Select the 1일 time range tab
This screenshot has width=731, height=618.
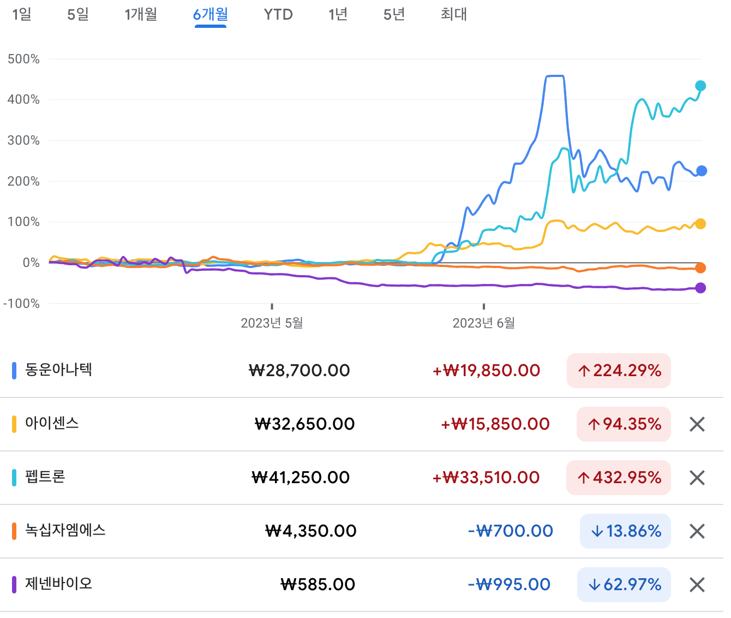[x=22, y=15]
